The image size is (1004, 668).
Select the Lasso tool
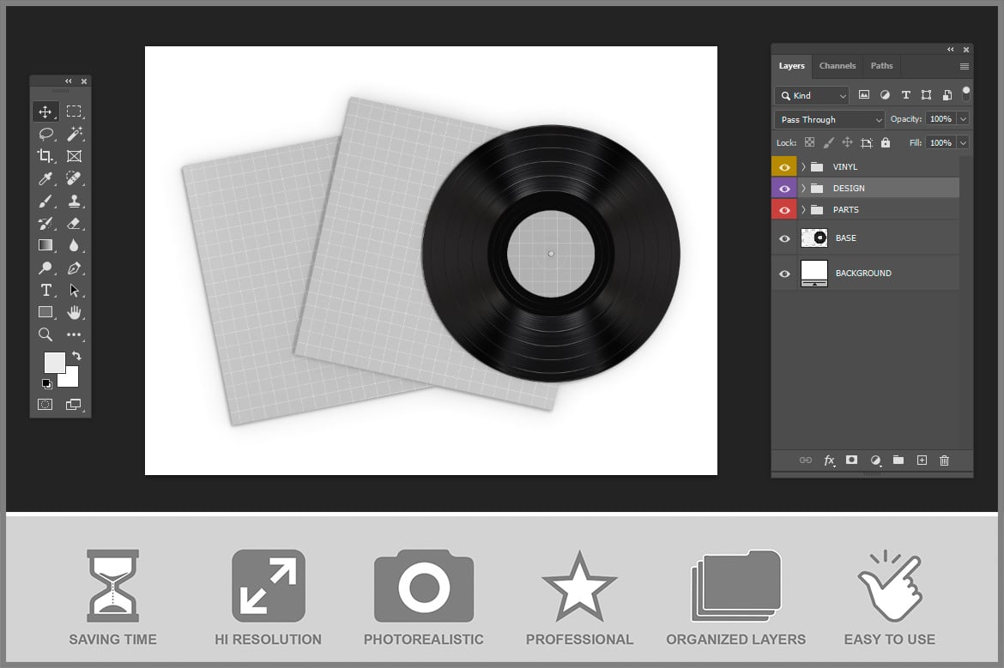(45, 134)
